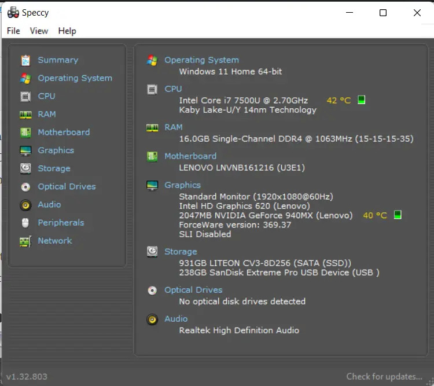Click the Operating System heading link in the summary panel
Image resolution: width=434 pixels, height=386 pixels.
[x=201, y=60]
